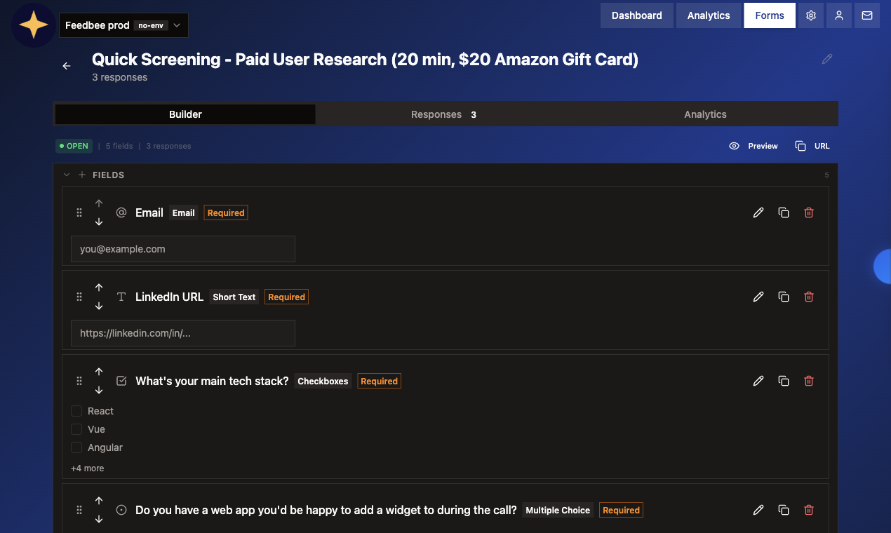Viewport: 891px width, 533px height.
Task: Go back using the left arrow
Action: (x=67, y=66)
